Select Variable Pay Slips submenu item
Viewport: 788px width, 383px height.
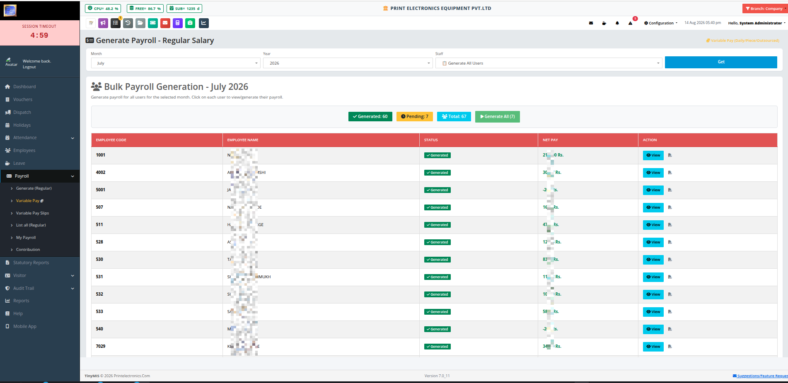[x=32, y=213]
